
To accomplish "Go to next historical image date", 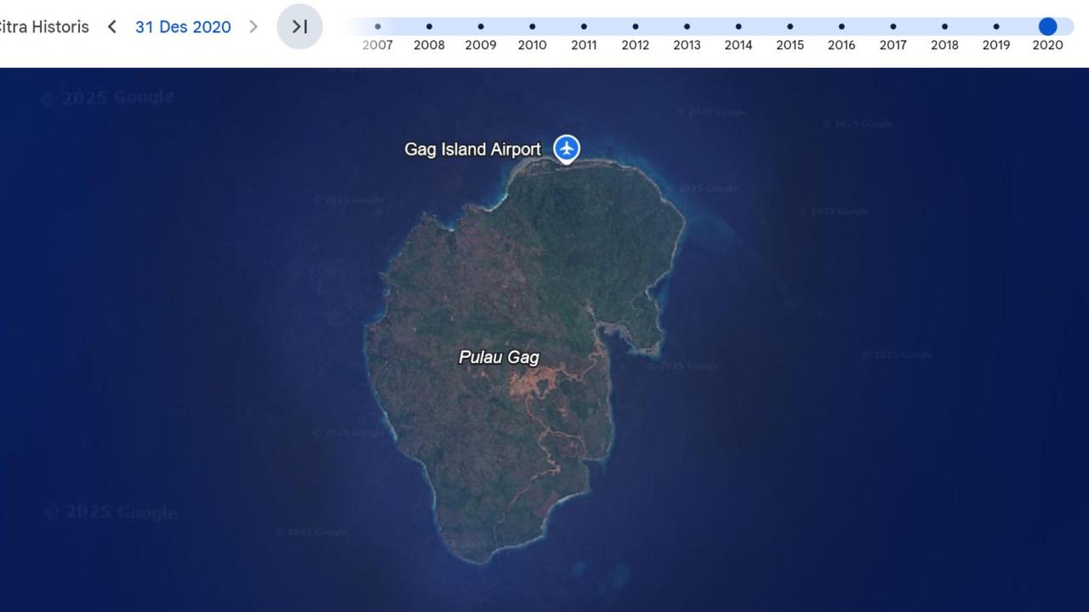I will 253,27.
